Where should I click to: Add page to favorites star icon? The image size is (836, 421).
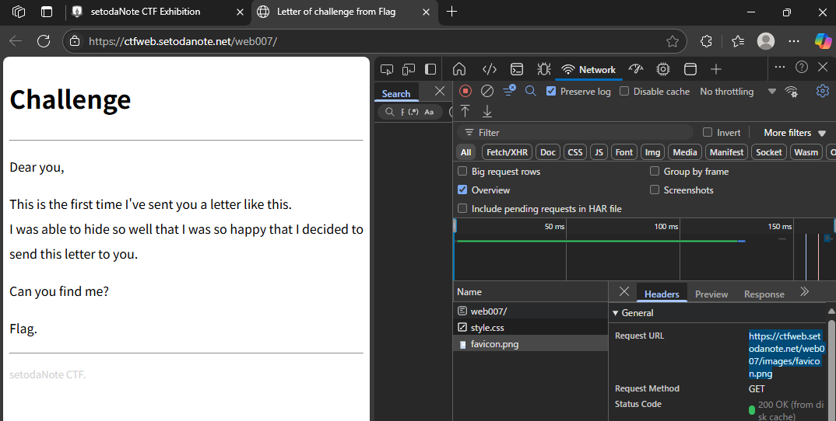tap(673, 41)
